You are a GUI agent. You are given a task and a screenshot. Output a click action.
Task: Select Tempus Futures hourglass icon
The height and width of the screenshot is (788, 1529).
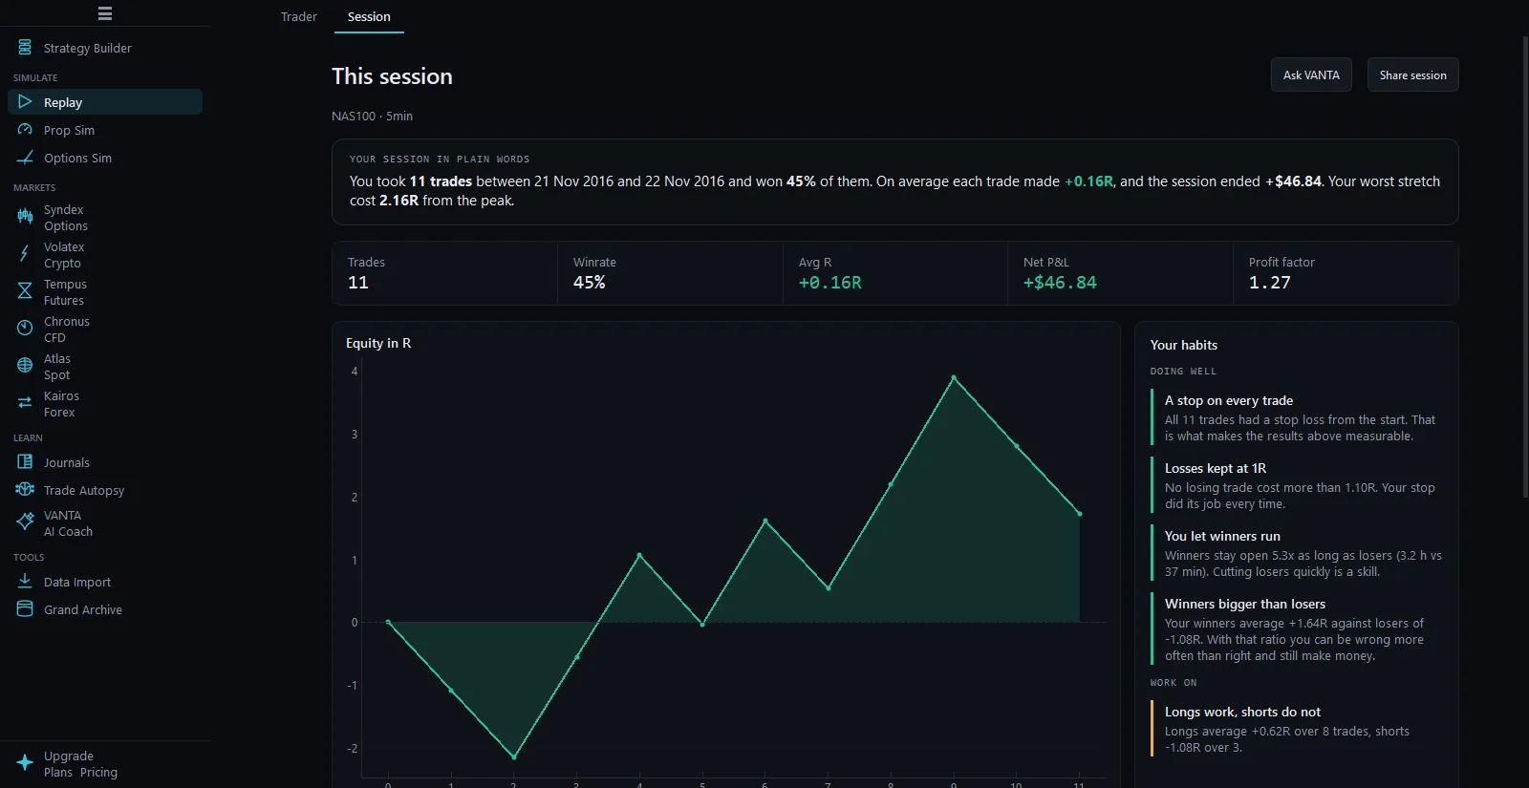coord(25,291)
